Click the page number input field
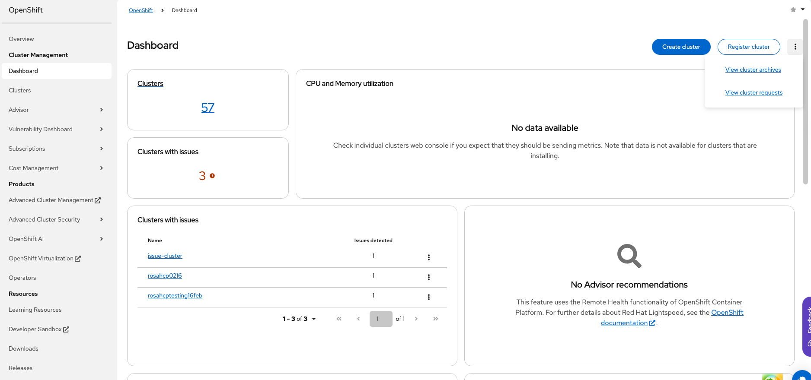Screen dimensions: 811x380 click(380, 319)
